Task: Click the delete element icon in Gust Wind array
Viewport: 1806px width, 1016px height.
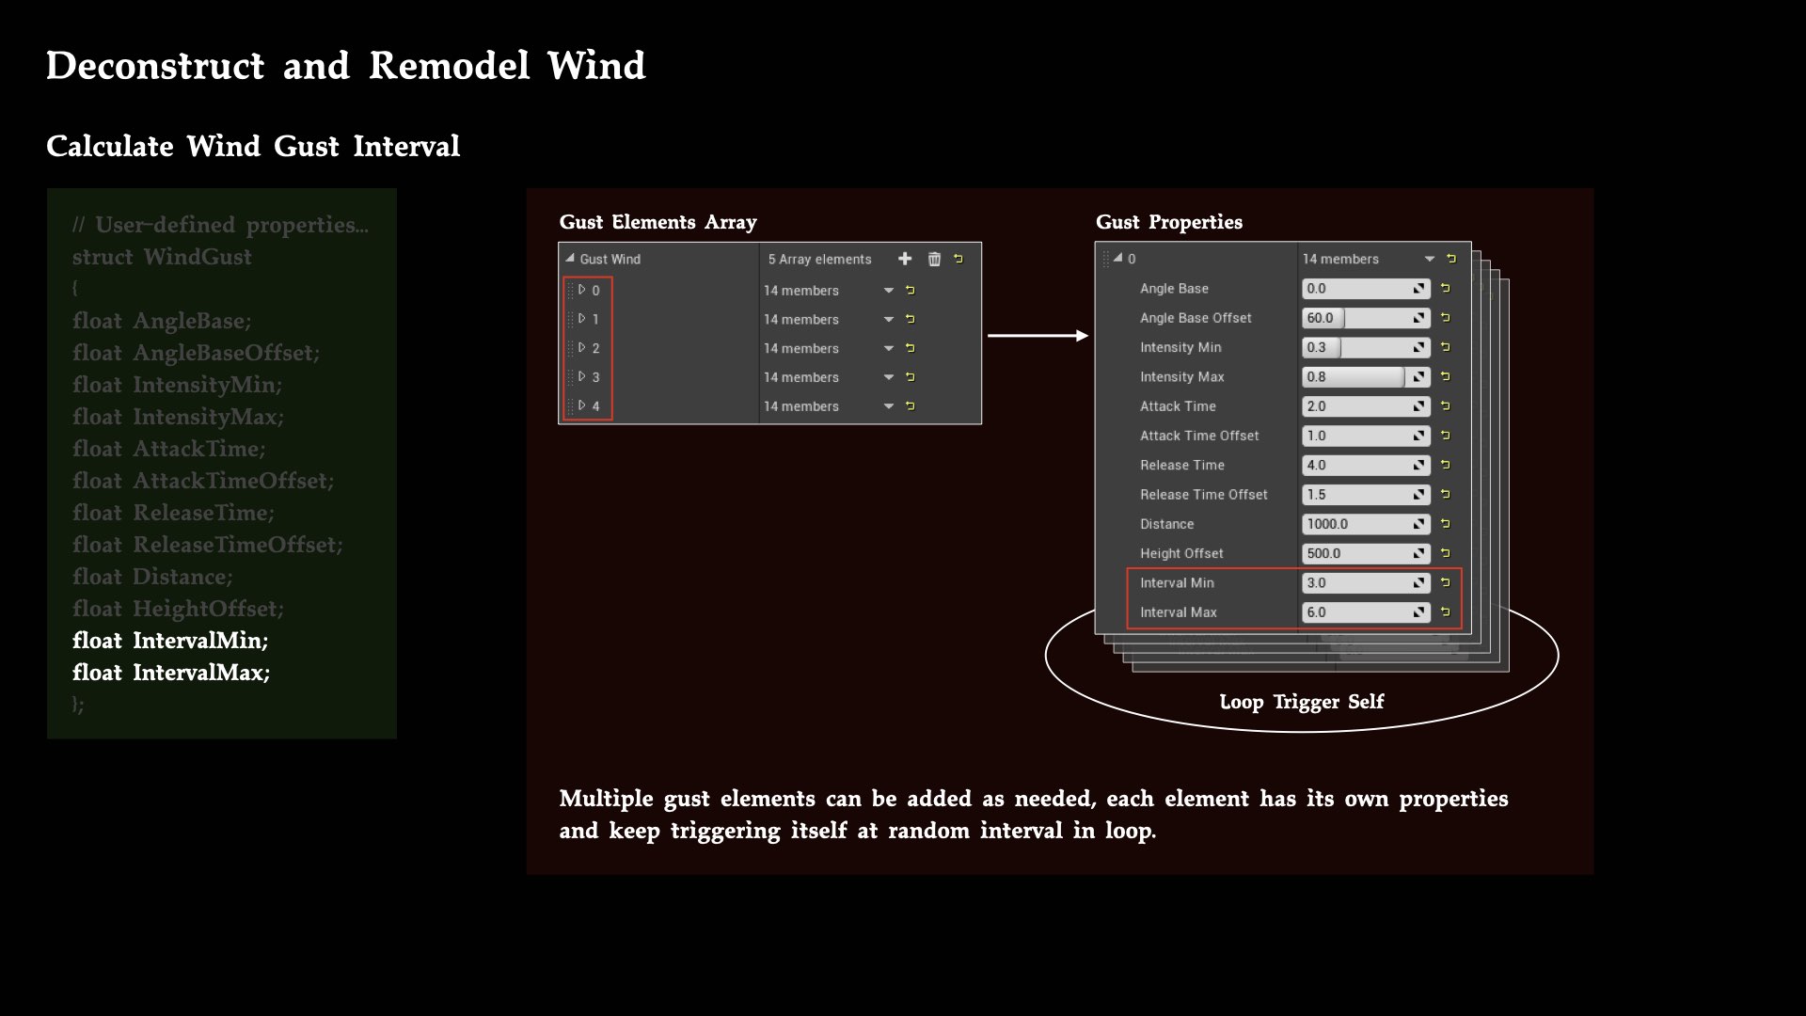Action: pos(931,258)
